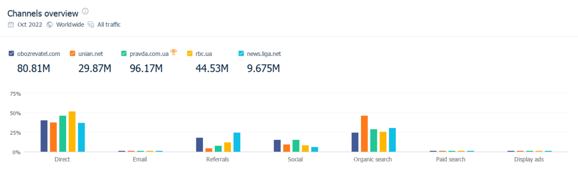Click the Direct channel axis label

click(x=62, y=159)
